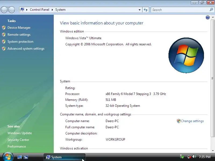Click the System protection shield icon
This screenshot has width=215, height=161.
click(x=4, y=42)
